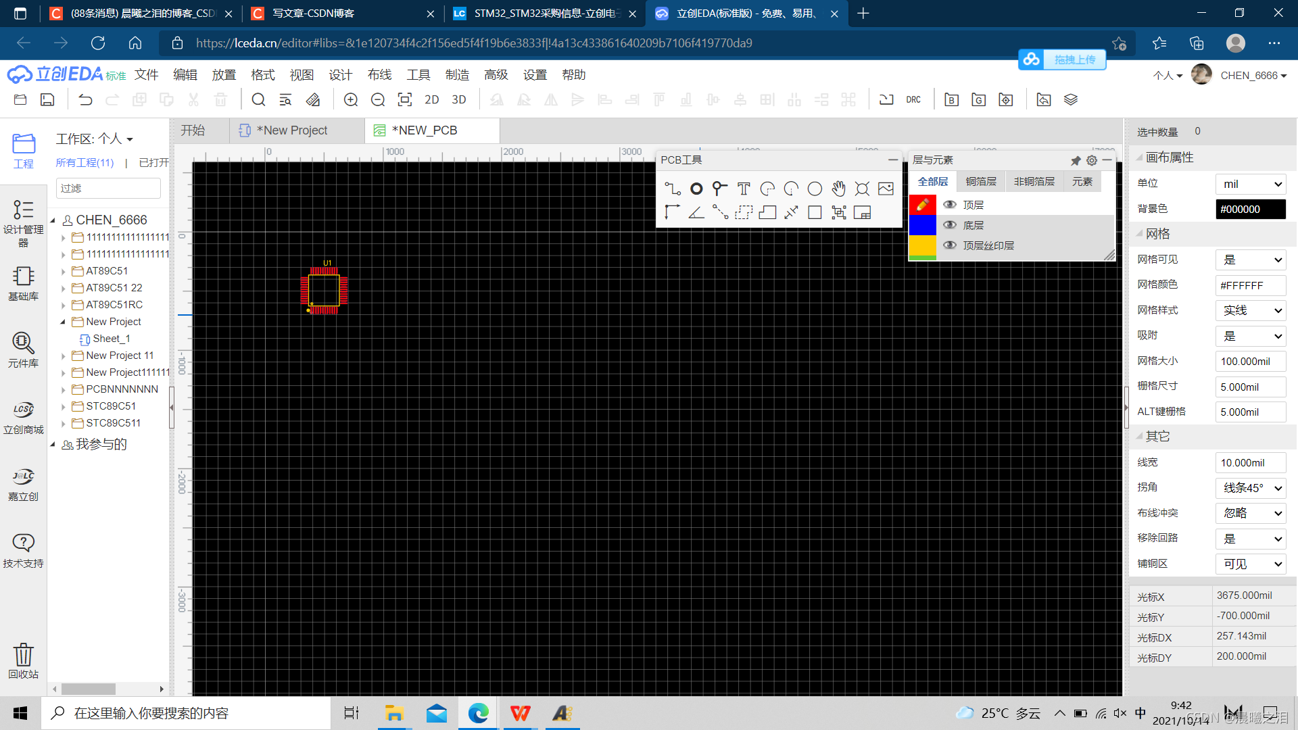Select the text tool in PCB工具
The height and width of the screenshot is (730, 1298).
(744, 189)
